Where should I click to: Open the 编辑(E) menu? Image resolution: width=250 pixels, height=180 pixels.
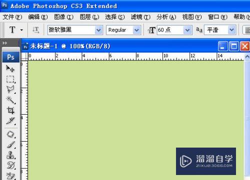pyautogui.click(x=38, y=17)
